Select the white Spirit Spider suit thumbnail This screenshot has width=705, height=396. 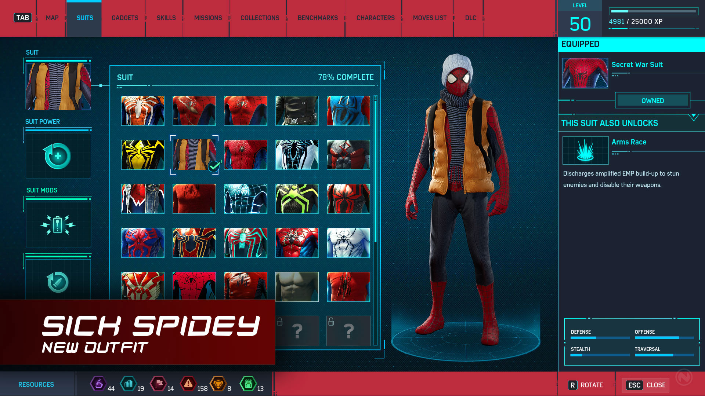pos(348,243)
